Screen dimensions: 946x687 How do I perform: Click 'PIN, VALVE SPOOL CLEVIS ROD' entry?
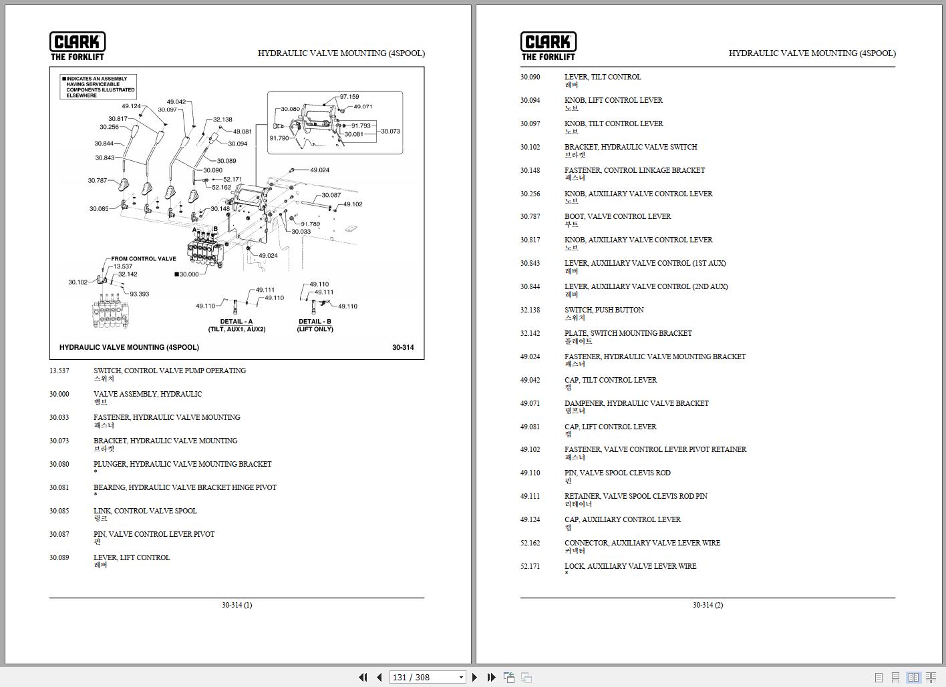tap(617, 473)
